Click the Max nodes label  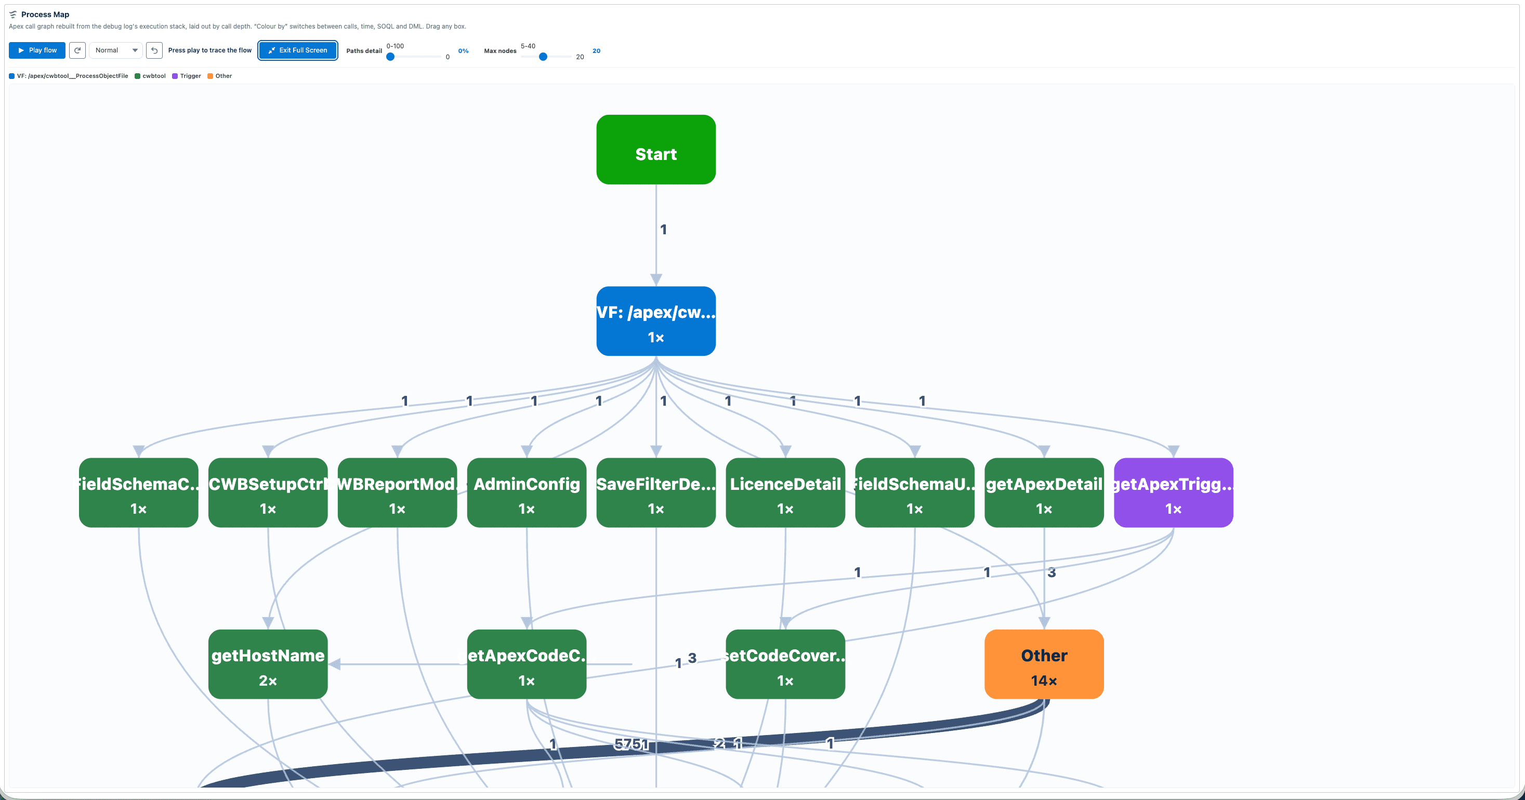click(500, 51)
